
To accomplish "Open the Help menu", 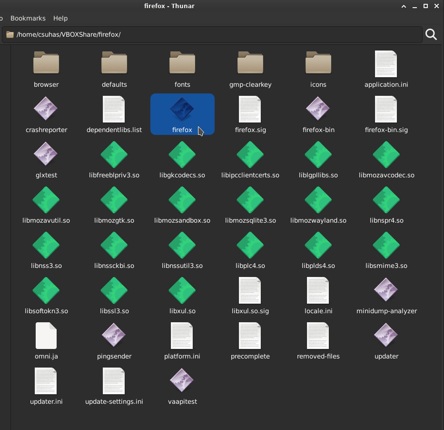I will point(60,18).
